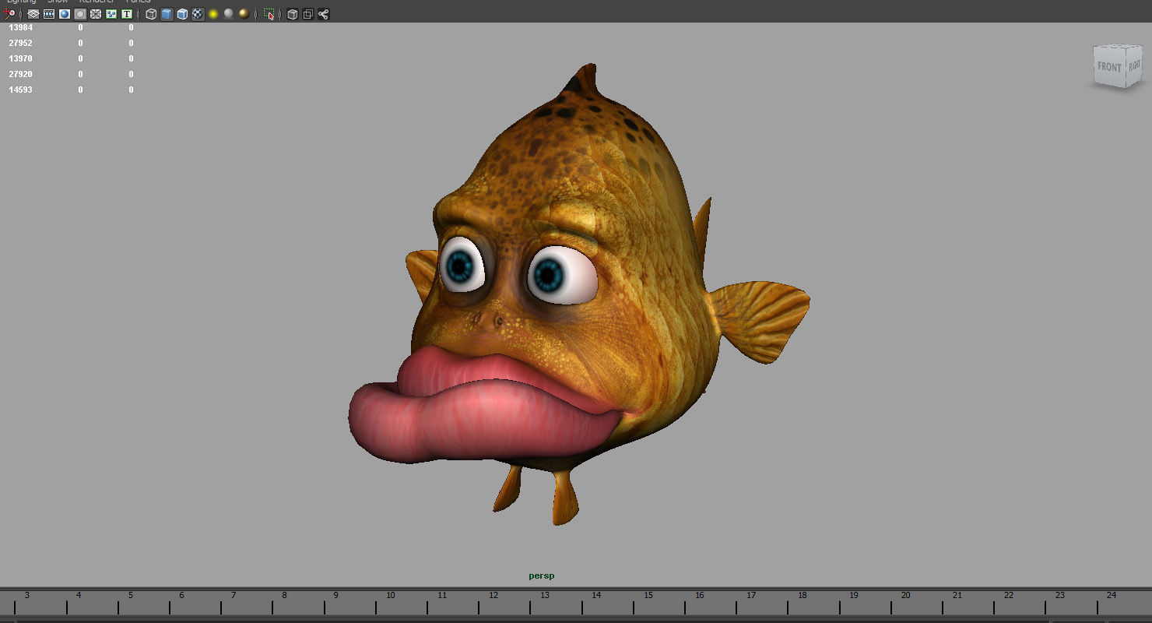Image resolution: width=1152 pixels, height=623 pixels.
Task: Toggle the safe action display
Action: [x=111, y=14]
